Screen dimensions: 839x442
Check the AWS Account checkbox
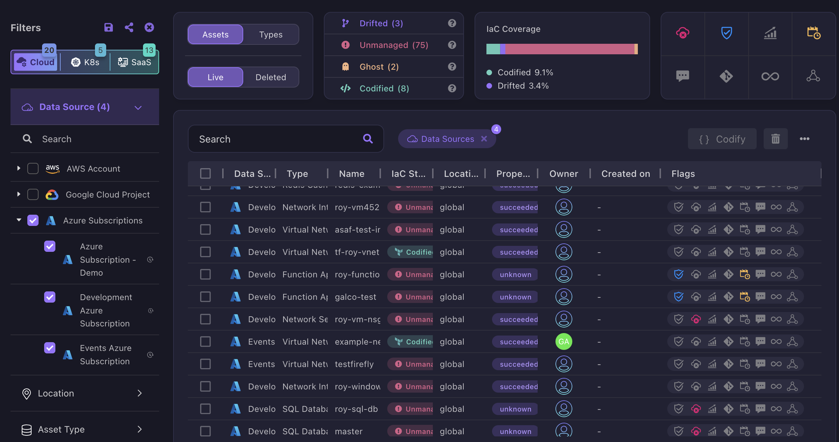click(33, 168)
